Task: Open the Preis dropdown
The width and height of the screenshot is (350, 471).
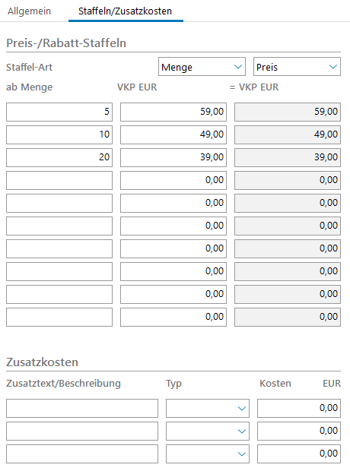Action: (297, 67)
